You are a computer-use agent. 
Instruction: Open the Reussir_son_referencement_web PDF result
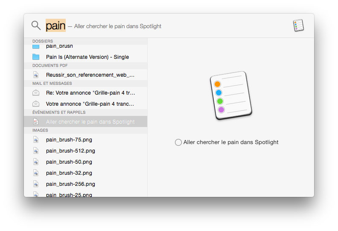[x=86, y=75]
